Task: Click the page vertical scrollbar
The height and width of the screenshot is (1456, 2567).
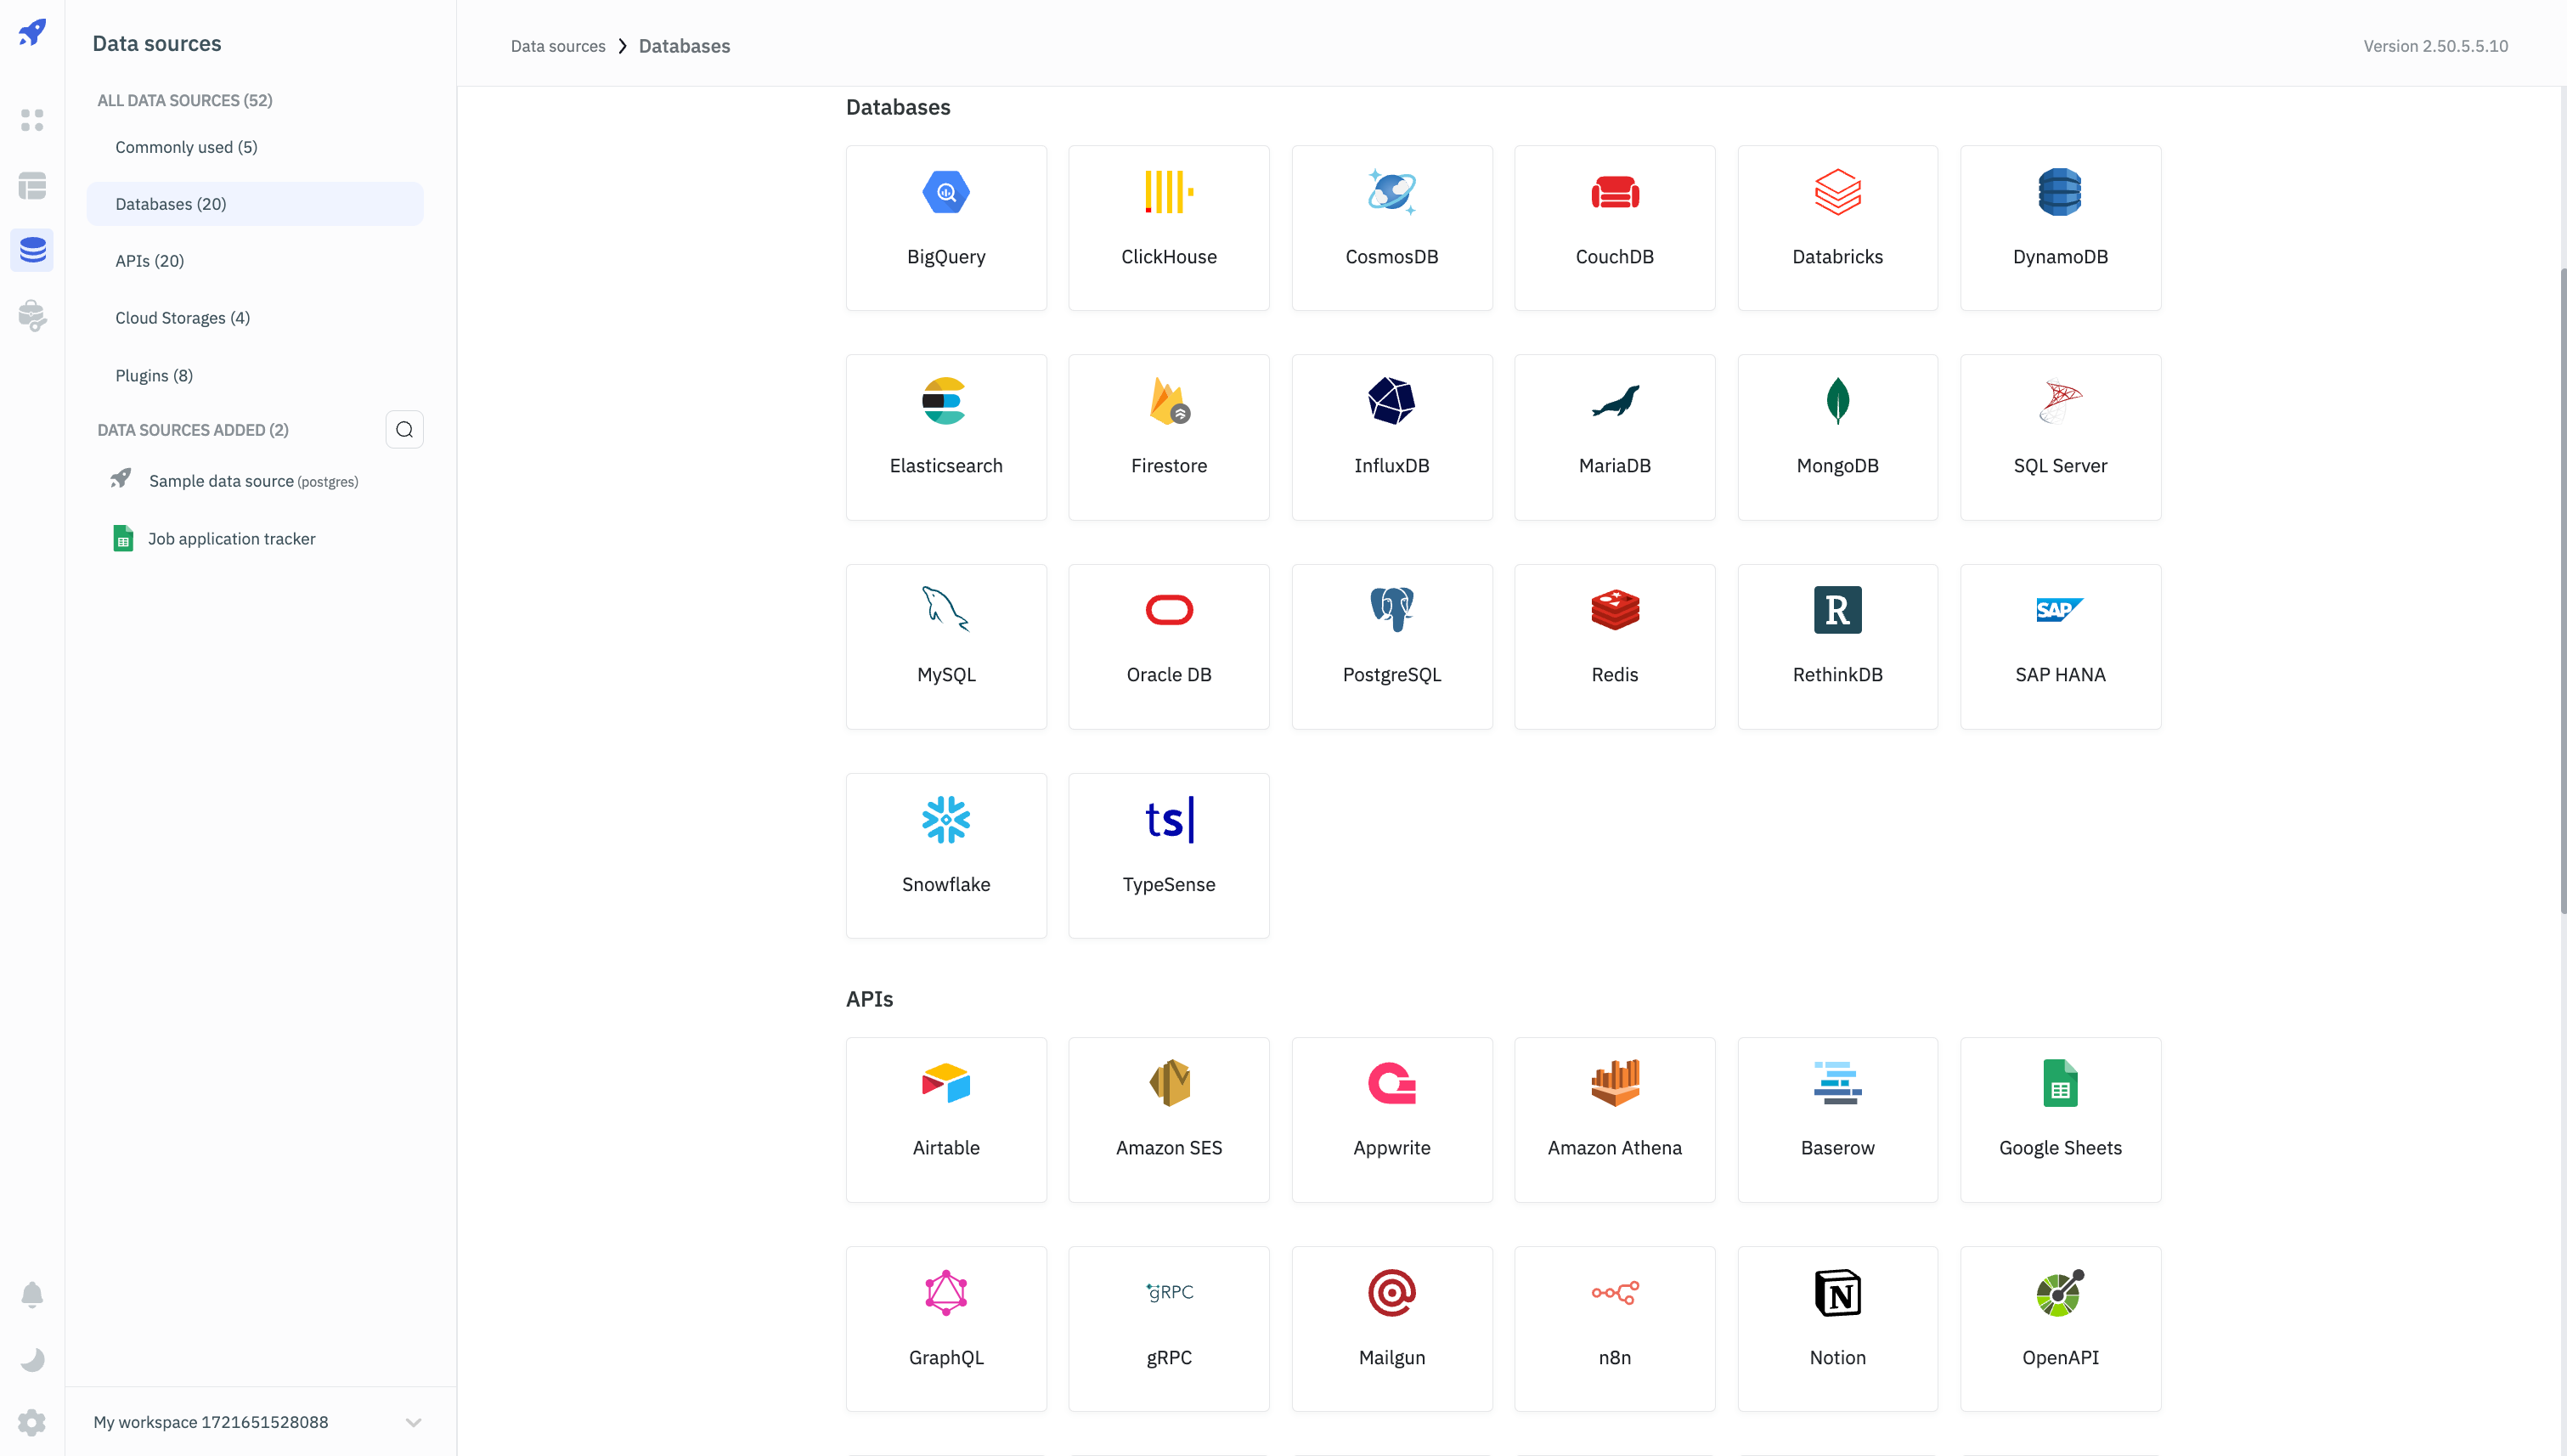Action: pyautogui.click(x=2562, y=590)
